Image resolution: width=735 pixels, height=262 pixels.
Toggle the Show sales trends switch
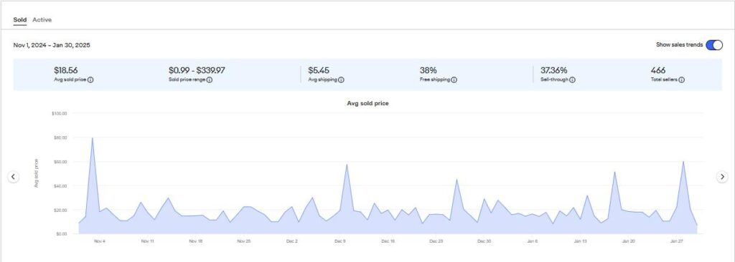(x=714, y=45)
